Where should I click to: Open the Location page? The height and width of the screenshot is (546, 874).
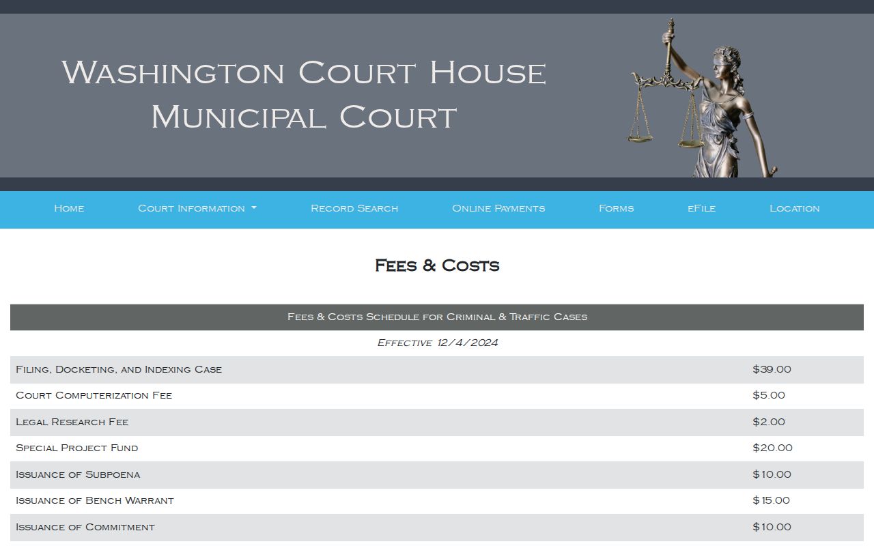click(795, 208)
